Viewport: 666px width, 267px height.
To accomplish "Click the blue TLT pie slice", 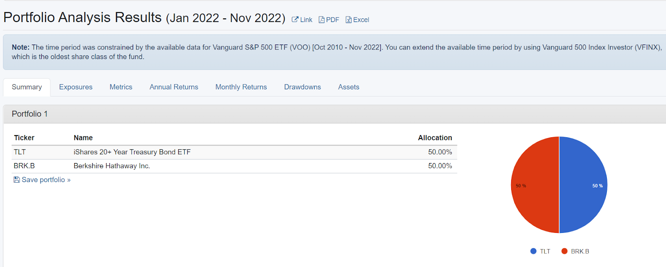I will pyautogui.click(x=583, y=185).
